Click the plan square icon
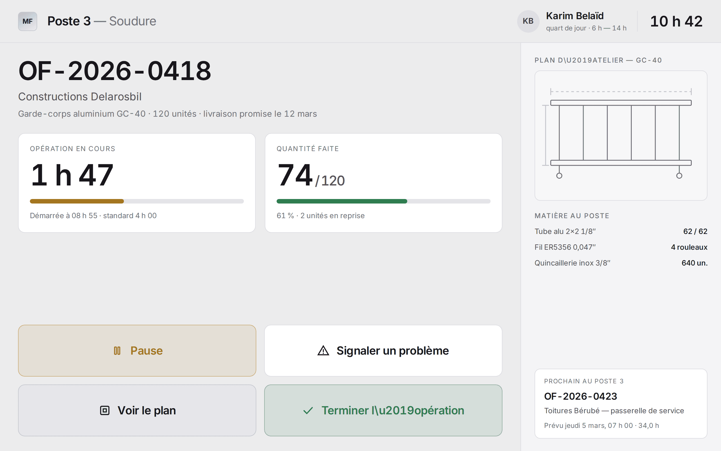The image size is (721, 451). (104, 410)
